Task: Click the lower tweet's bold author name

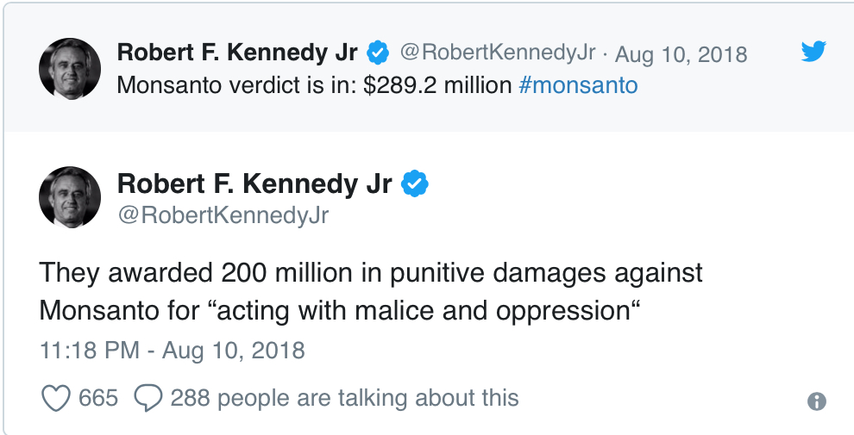Action: point(254,183)
